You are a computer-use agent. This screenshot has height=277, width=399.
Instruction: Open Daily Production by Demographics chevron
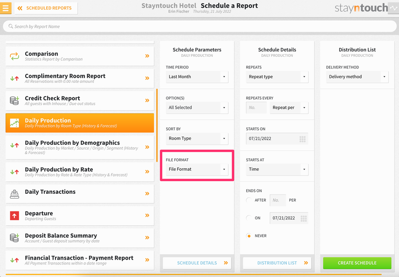pyautogui.click(x=147, y=147)
